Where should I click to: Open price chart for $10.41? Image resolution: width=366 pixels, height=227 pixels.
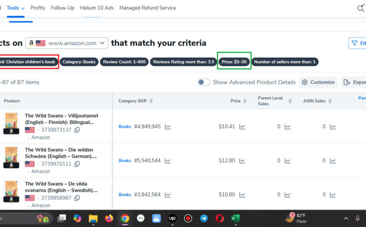click(x=242, y=127)
